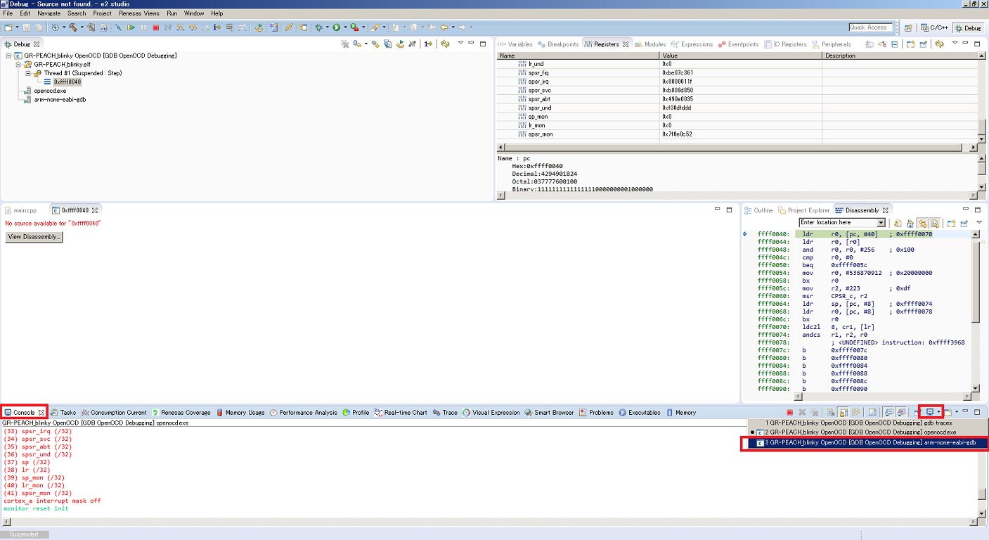This screenshot has height=540, width=989.
Task: Open the Window menu
Action: (x=194, y=13)
